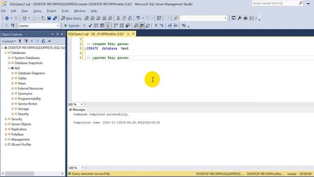Screen dimensions: 314x177
Task: Switch output to Results to Text
Action: (x=136, y=26)
